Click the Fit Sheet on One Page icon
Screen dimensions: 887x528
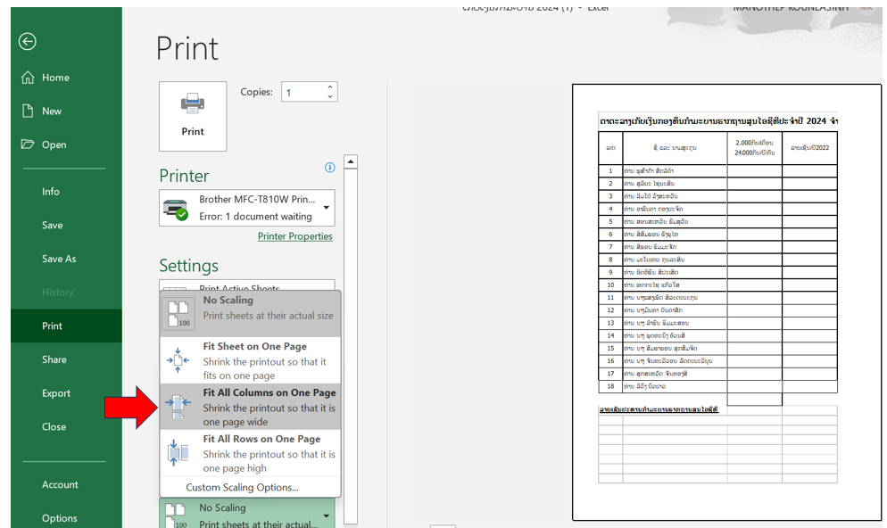(x=178, y=359)
